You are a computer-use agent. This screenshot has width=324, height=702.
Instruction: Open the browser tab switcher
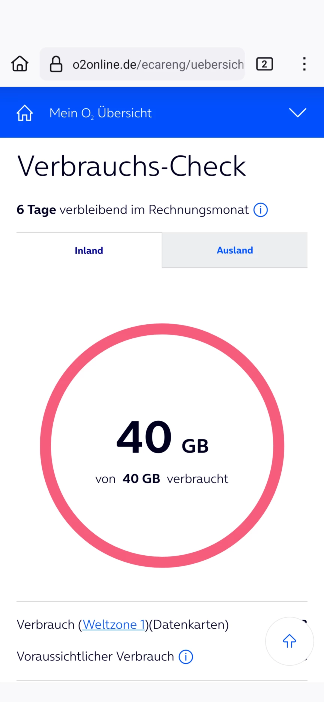point(264,64)
